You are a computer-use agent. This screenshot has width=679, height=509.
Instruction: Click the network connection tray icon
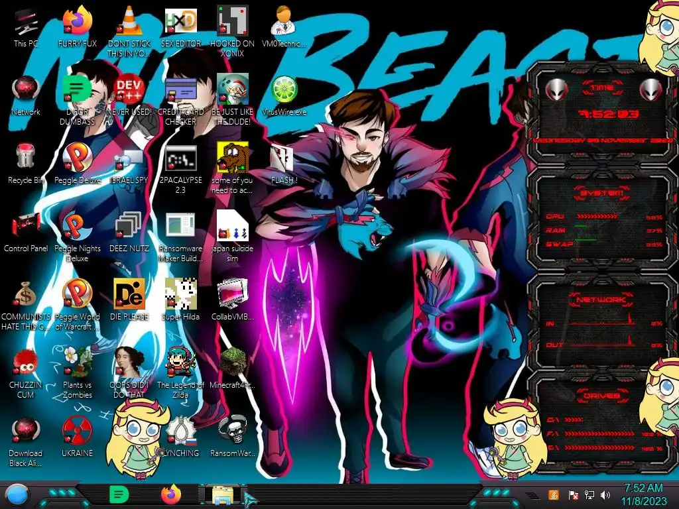point(589,494)
